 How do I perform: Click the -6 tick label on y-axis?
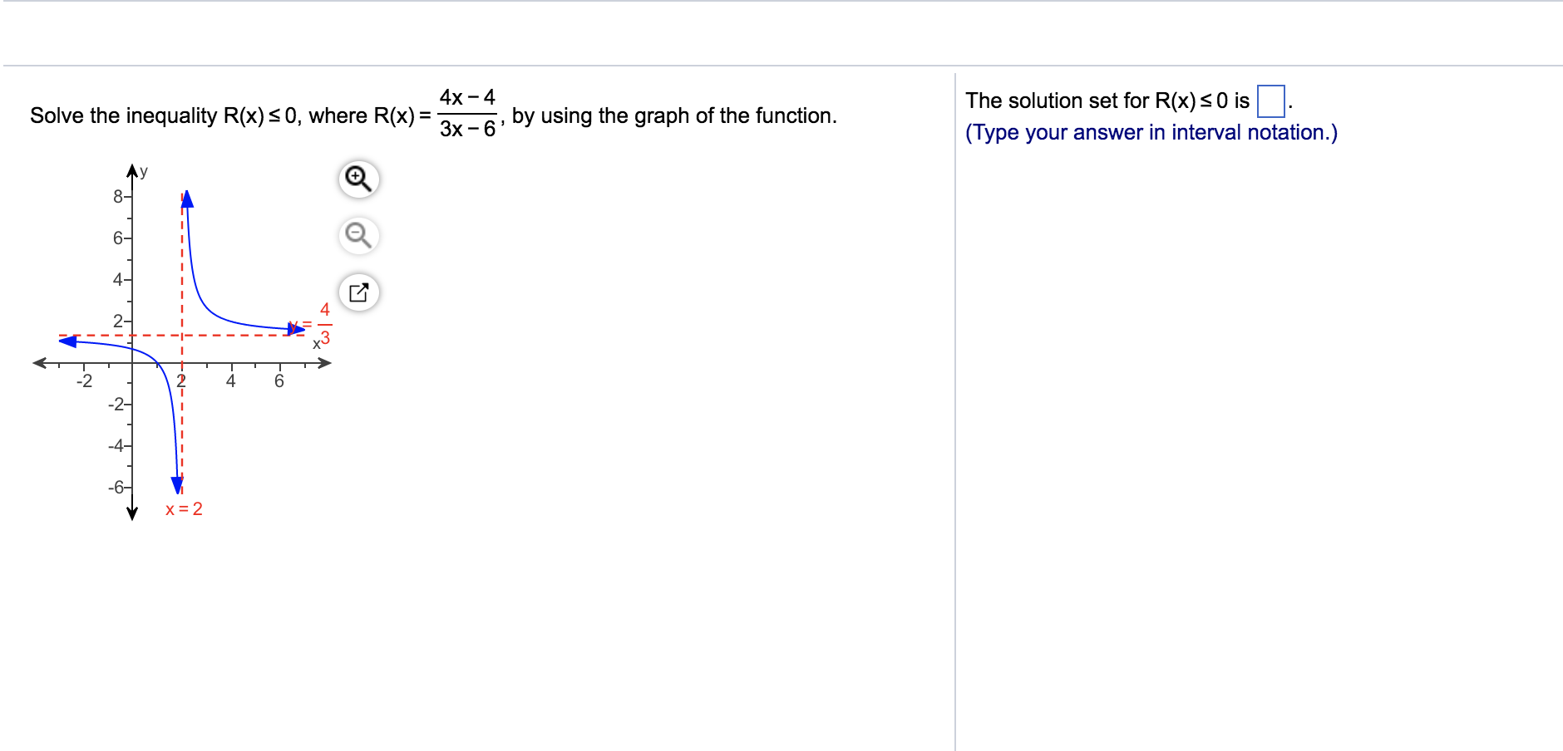(116, 487)
